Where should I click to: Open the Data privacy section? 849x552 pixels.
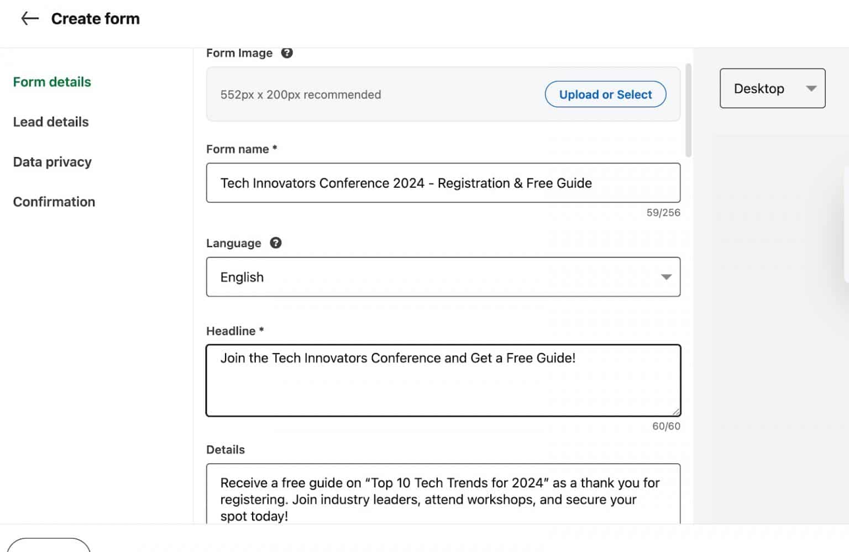pos(52,161)
